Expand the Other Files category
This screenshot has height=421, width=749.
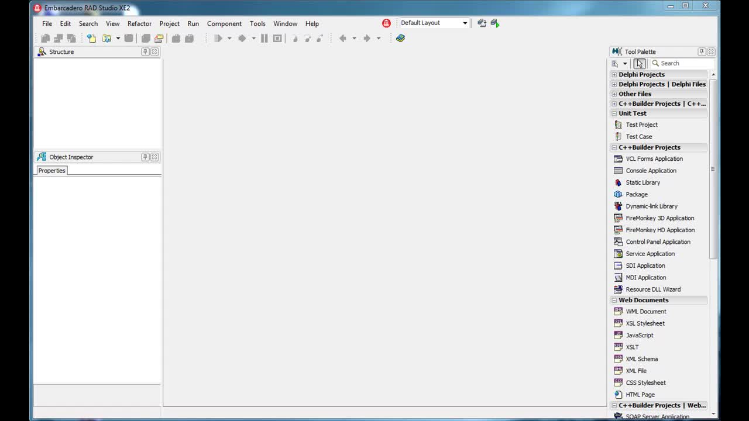coord(614,94)
